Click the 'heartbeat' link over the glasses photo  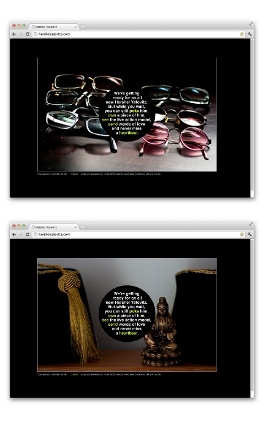click(129, 133)
